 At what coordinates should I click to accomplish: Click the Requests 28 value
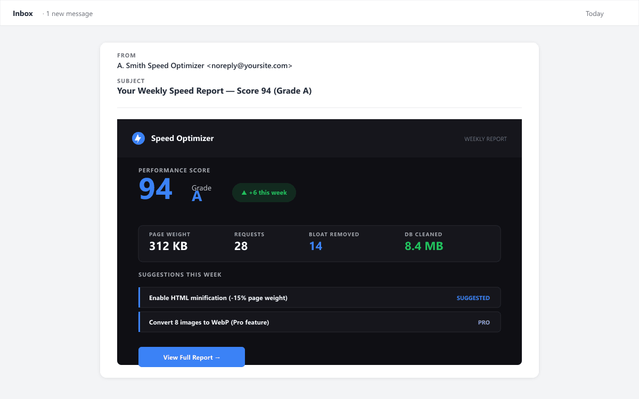pos(241,246)
